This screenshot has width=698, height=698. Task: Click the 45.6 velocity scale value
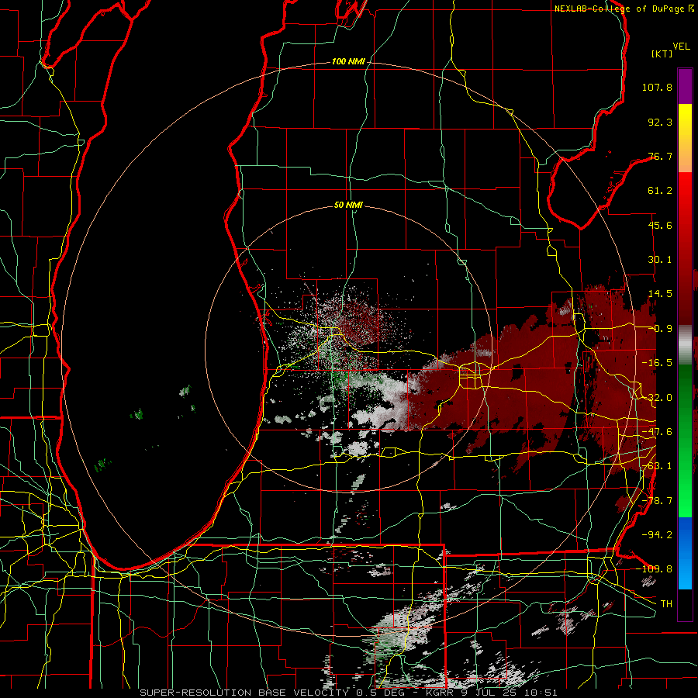tap(660, 225)
